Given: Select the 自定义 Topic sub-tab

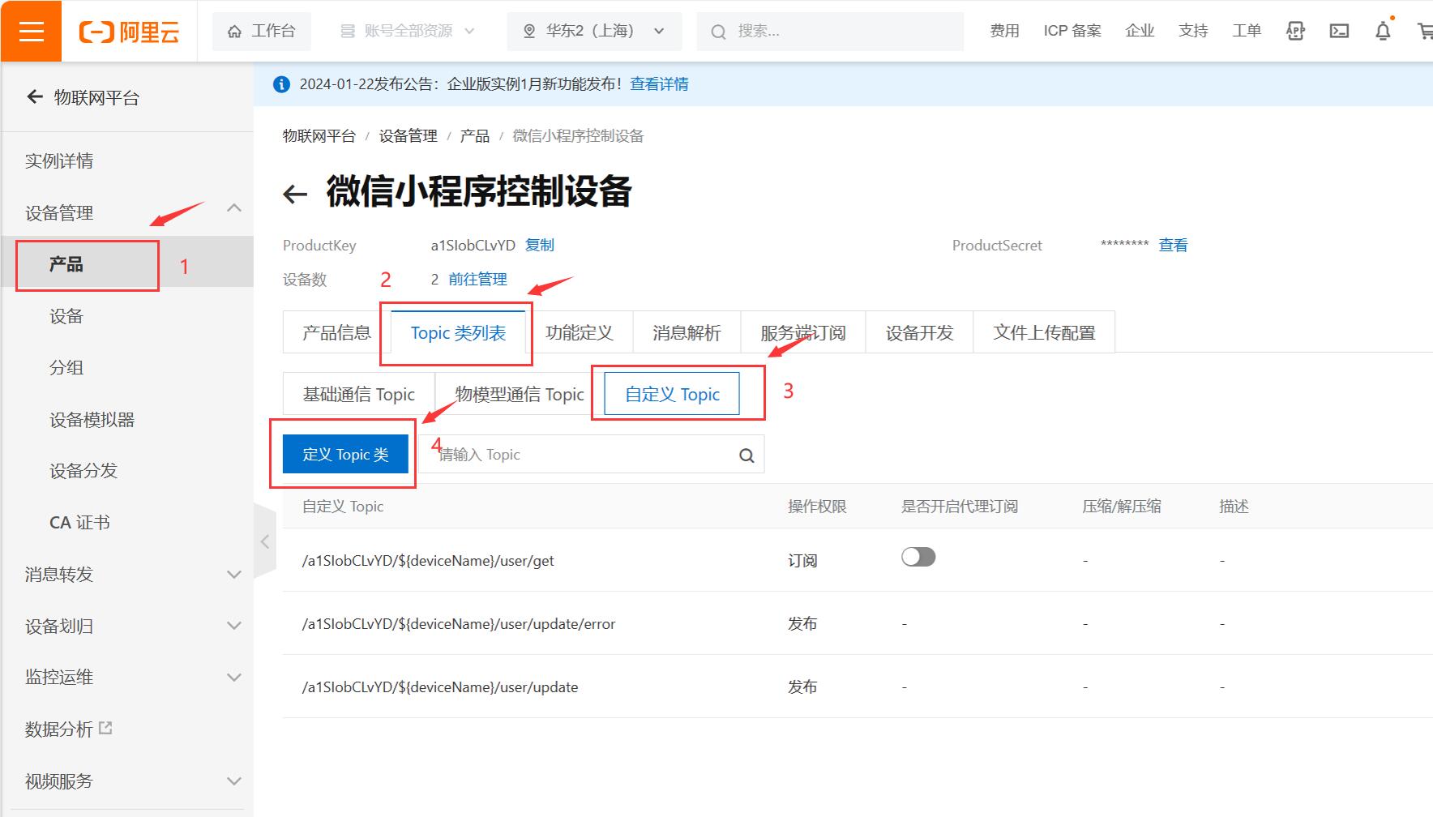Looking at the screenshot, I should pyautogui.click(x=672, y=395).
